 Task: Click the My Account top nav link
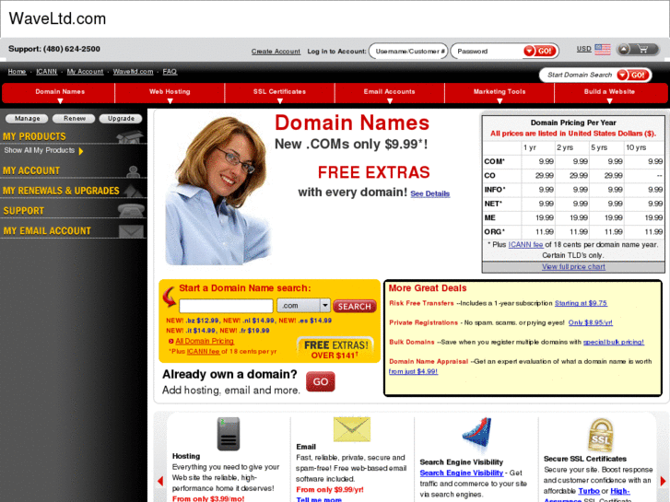pos(85,72)
